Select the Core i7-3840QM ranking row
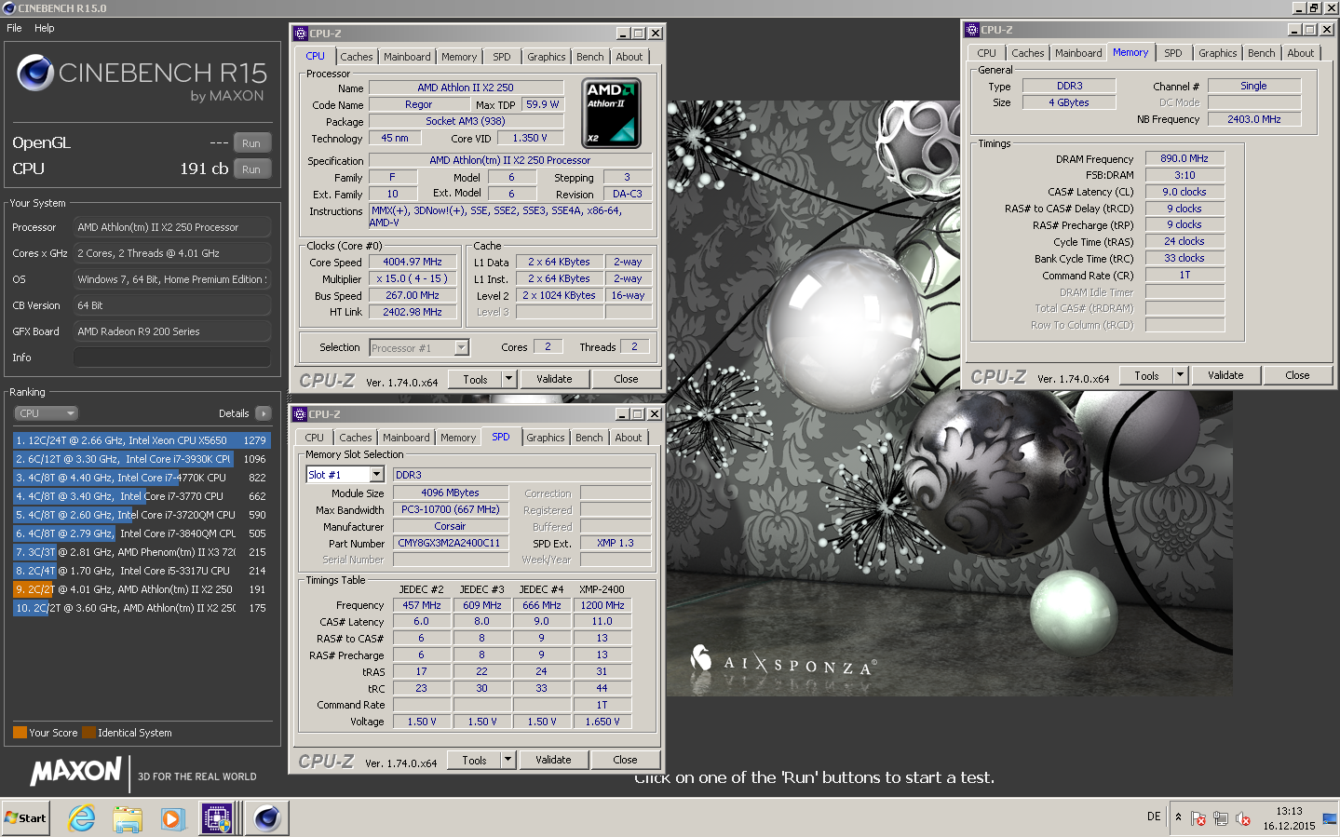 click(142, 533)
